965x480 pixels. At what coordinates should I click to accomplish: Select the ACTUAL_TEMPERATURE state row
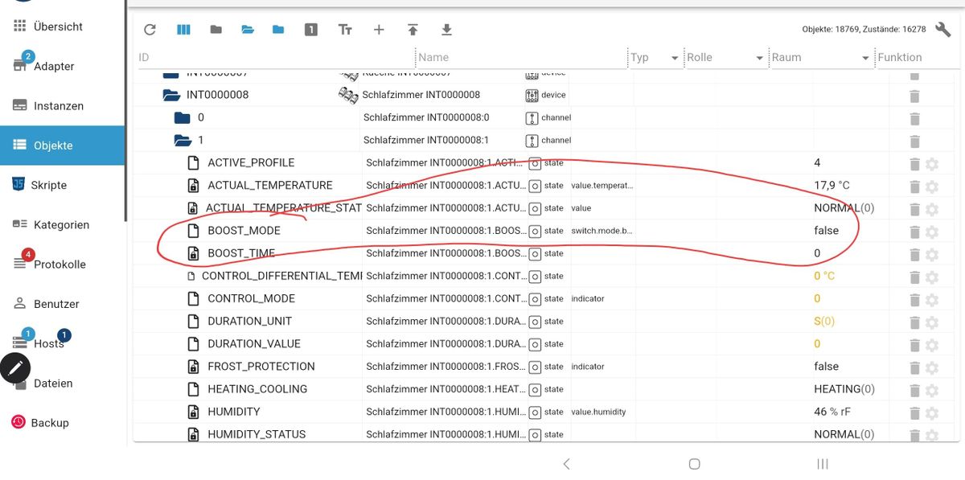(542, 186)
